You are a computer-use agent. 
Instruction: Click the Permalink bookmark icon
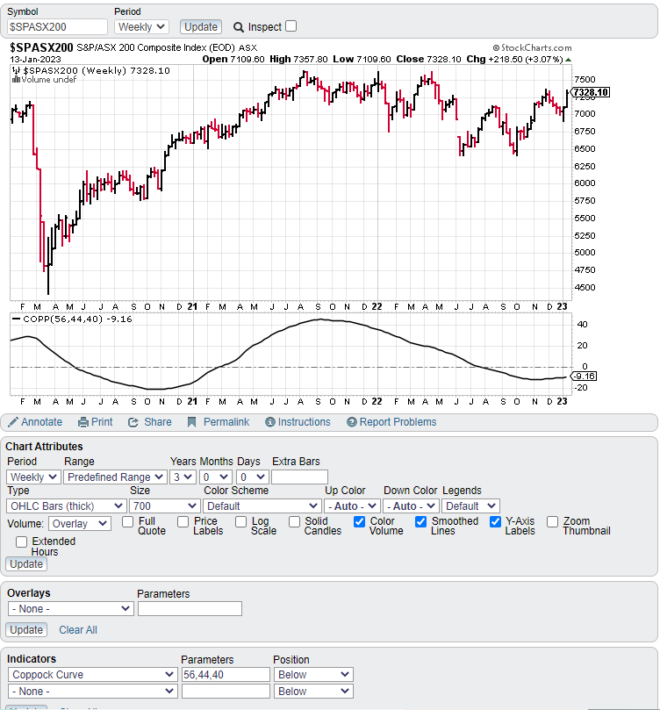tap(192, 422)
